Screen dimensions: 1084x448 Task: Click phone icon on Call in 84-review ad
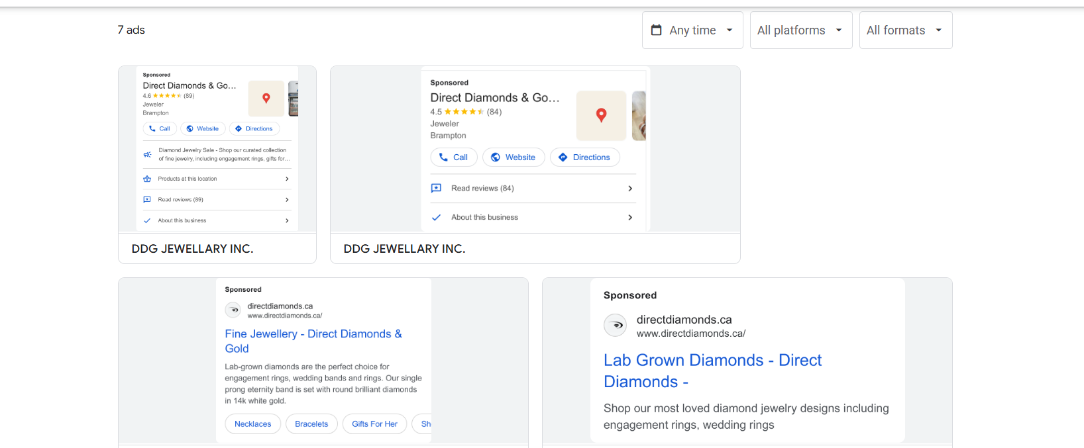tap(443, 157)
